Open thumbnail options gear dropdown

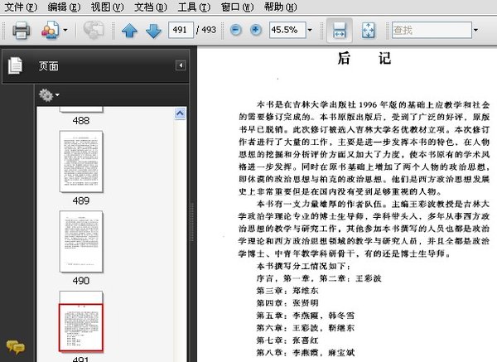[50, 95]
